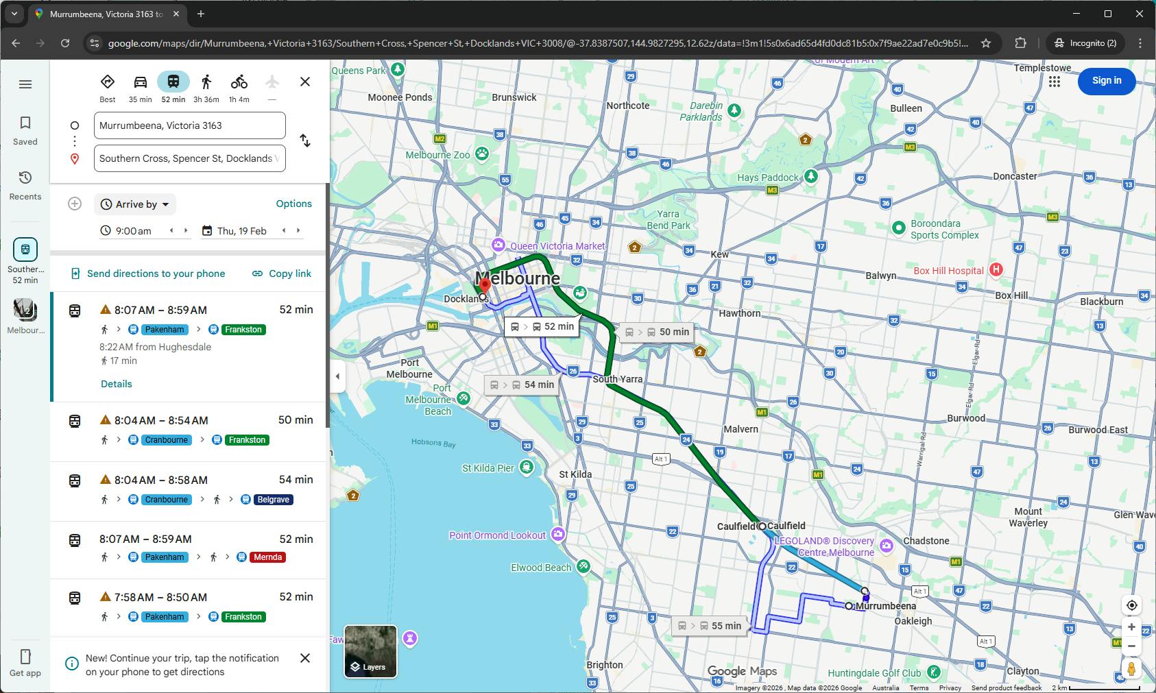
Task: Show your location on the map
Action: tap(1131, 605)
